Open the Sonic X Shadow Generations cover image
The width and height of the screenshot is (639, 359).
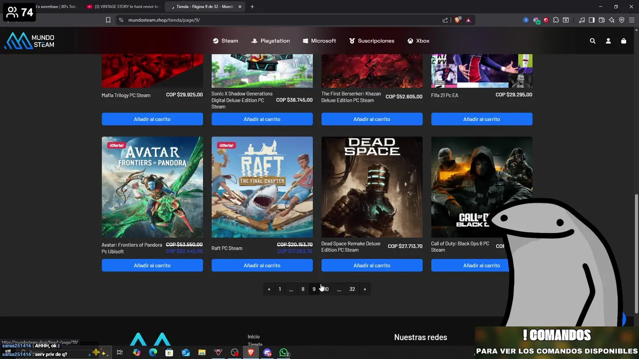point(262,71)
